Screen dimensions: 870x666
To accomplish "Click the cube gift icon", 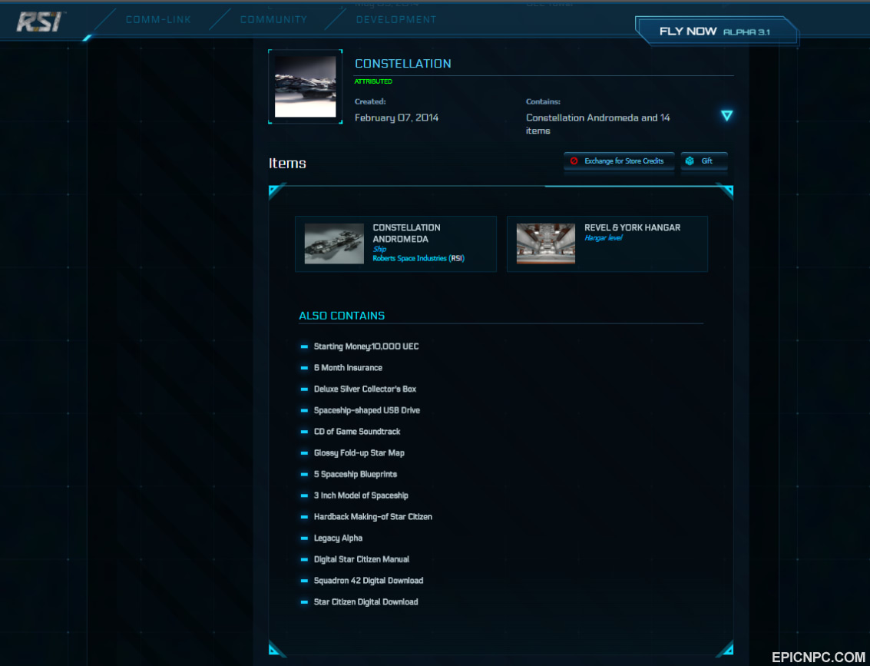I will tap(690, 161).
